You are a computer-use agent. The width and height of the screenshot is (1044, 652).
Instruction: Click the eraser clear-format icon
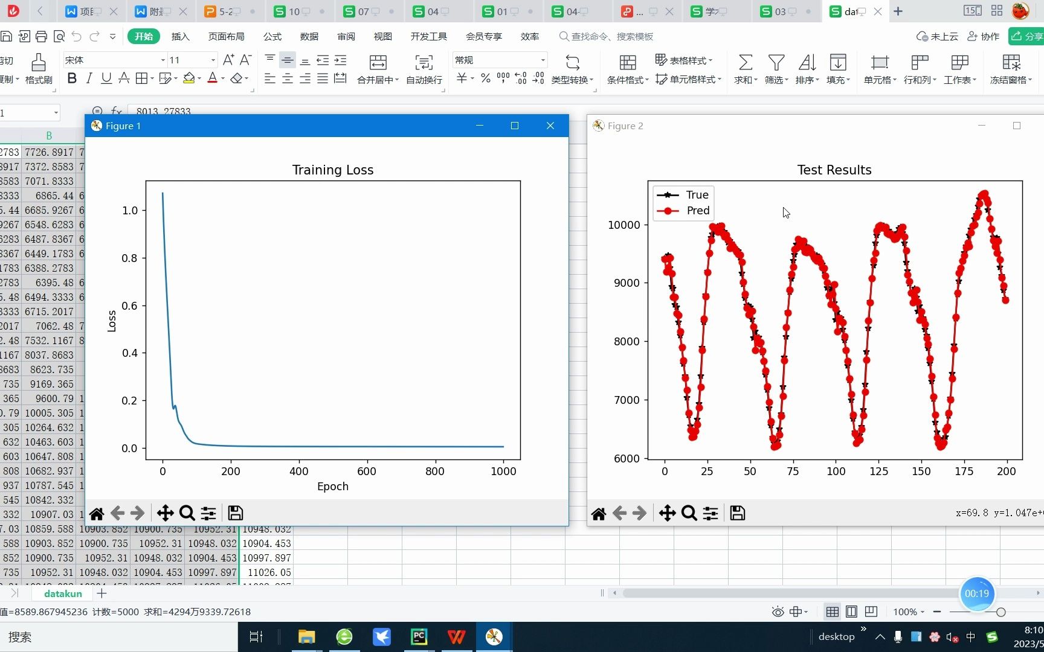coord(236,78)
